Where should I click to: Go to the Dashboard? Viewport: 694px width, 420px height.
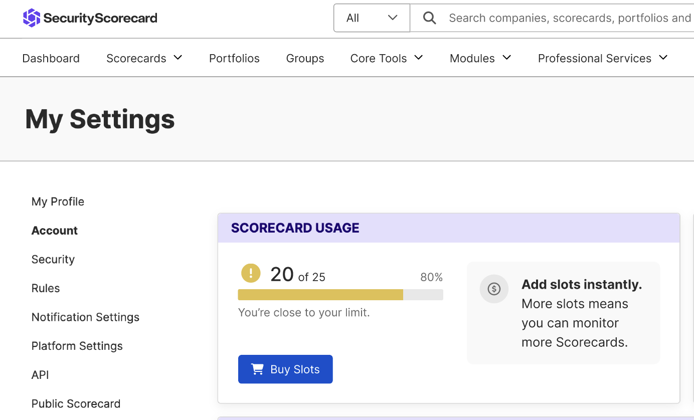pyautogui.click(x=51, y=59)
